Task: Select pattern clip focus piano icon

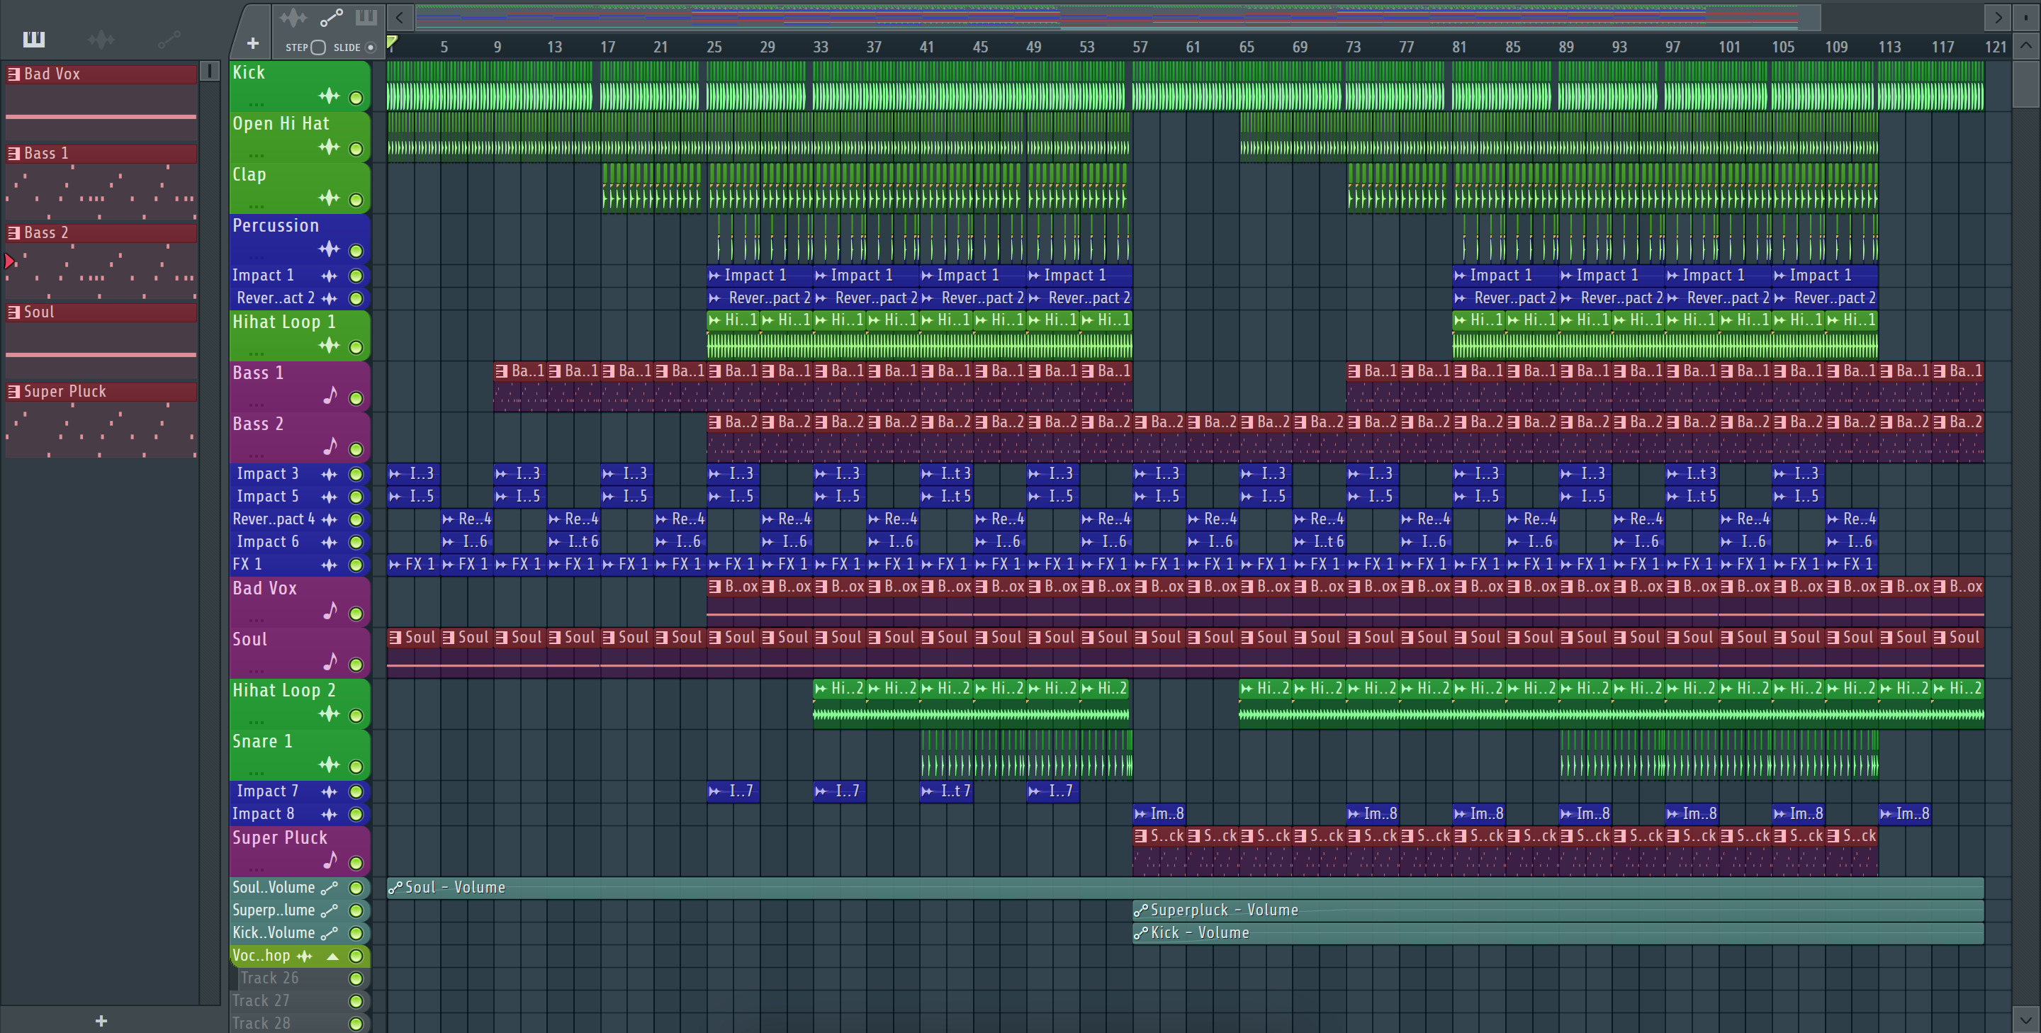Action: (366, 18)
